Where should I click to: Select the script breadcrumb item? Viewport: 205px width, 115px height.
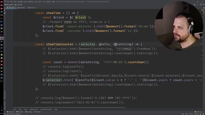coord(25,109)
